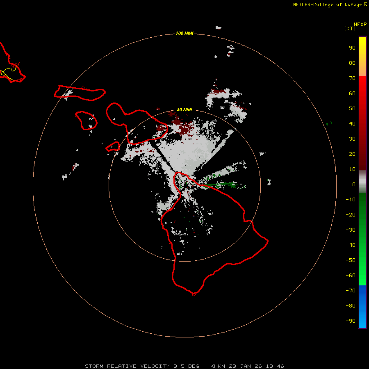369x369 pixels.
Task: Click the "90" value on the velocity scale
Action: coord(352,48)
